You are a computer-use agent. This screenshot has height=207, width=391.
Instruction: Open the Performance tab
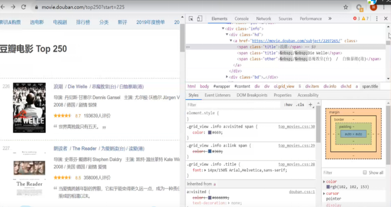coord(310,19)
